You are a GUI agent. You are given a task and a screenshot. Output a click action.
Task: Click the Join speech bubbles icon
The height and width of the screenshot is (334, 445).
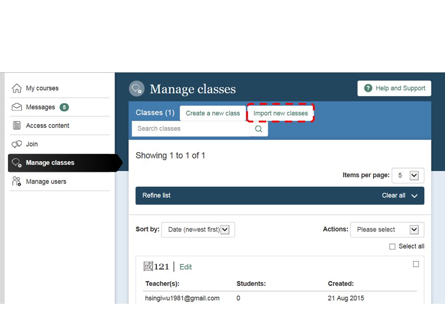tap(17, 144)
